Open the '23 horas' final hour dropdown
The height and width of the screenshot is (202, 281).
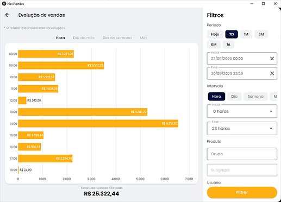(242, 129)
